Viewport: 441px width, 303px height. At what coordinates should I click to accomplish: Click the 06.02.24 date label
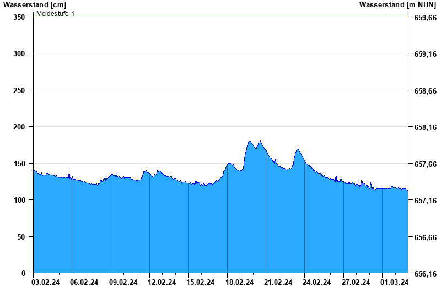(x=85, y=283)
